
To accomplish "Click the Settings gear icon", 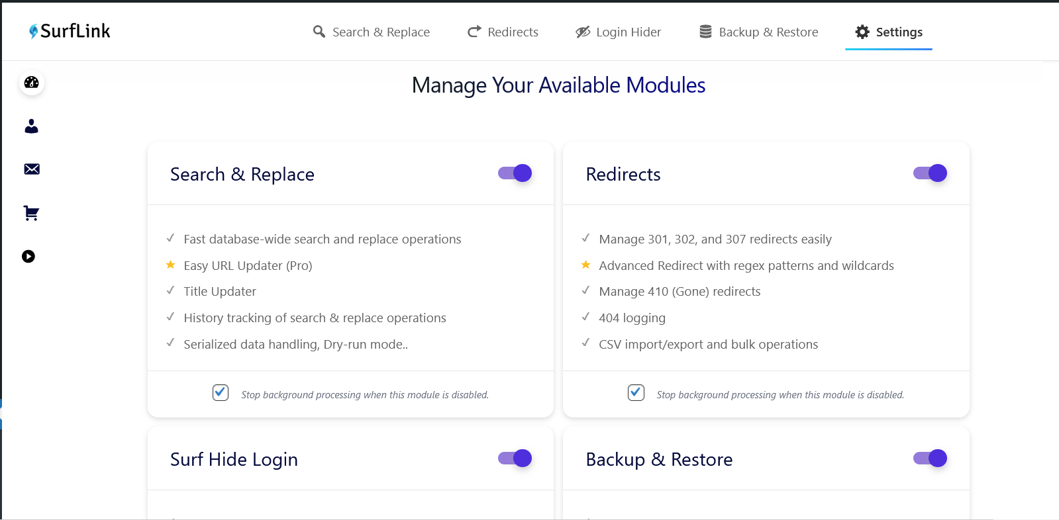I will pyautogui.click(x=862, y=32).
